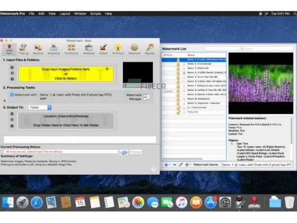Select the Demo 10 Embossed row

click(x=194, y=99)
